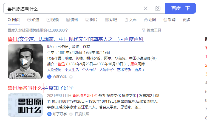Clear the search box with the X icon
This screenshot has height=123, width=207.
point(146,8)
